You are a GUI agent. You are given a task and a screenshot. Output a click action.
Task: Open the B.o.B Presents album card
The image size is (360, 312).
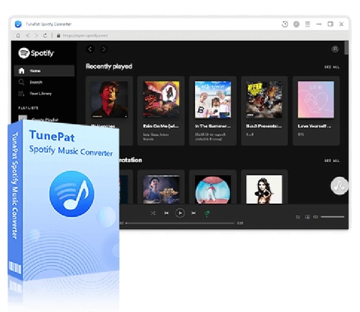point(265,111)
